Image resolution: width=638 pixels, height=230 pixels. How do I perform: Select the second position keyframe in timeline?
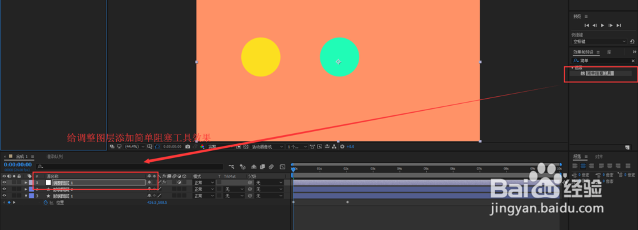pos(348,202)
